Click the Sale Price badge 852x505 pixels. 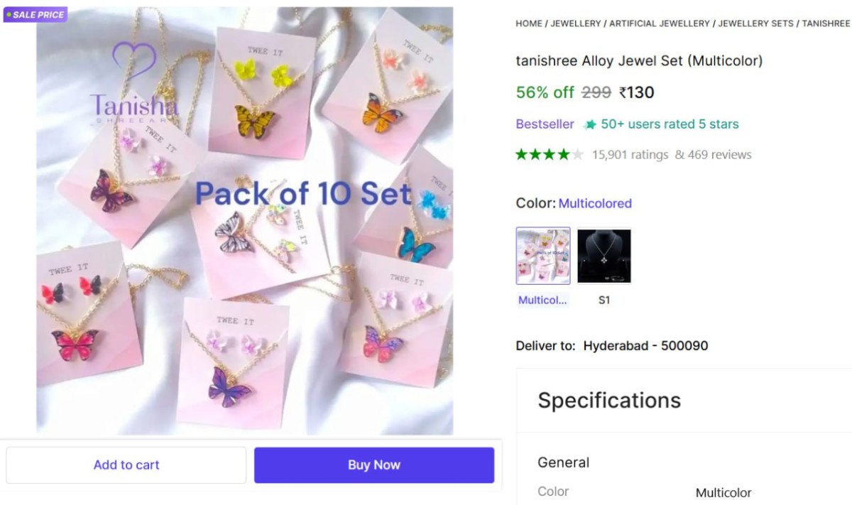coord(35,14)
